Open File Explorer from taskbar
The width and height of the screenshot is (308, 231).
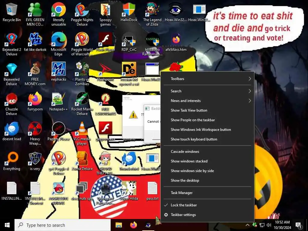click(119, 225)
